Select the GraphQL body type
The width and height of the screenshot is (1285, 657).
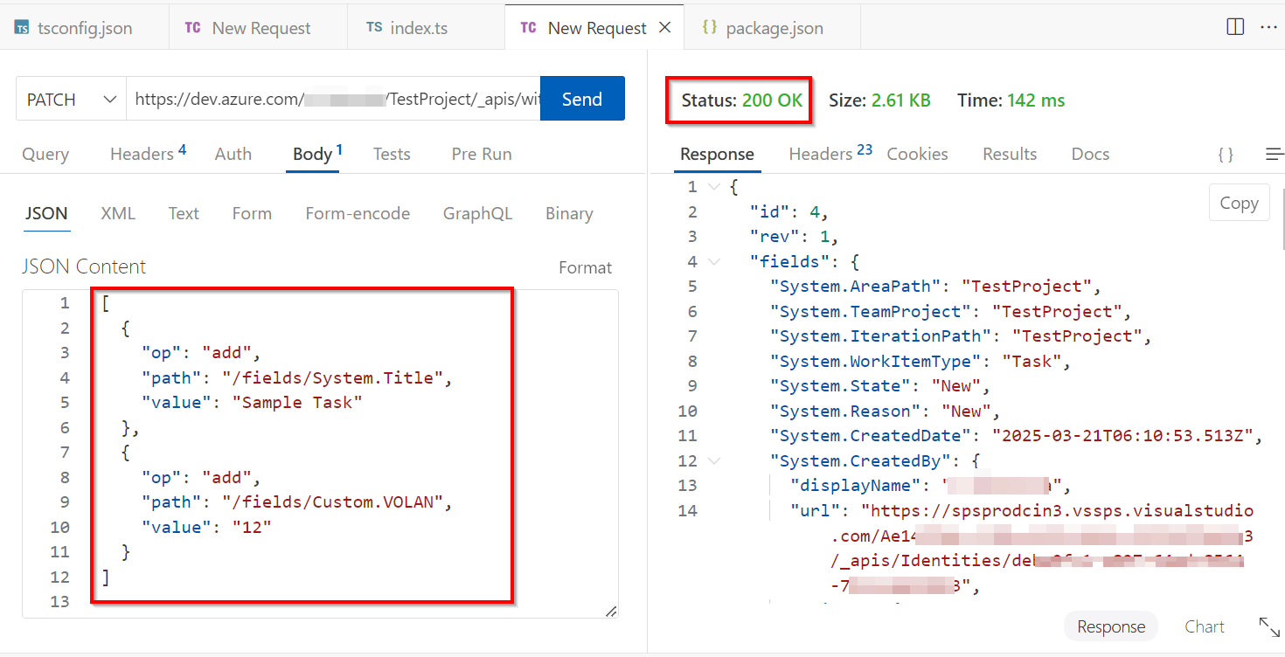477,213
